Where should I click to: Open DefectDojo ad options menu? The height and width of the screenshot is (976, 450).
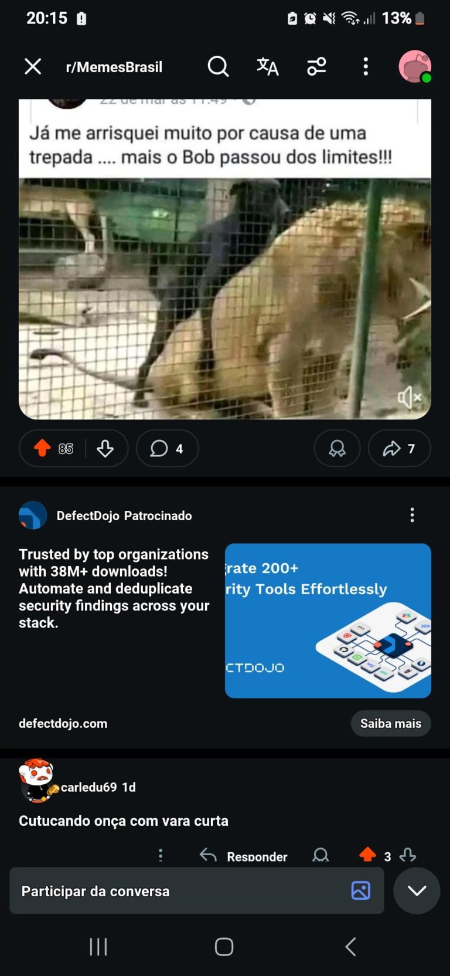point(412,515)
